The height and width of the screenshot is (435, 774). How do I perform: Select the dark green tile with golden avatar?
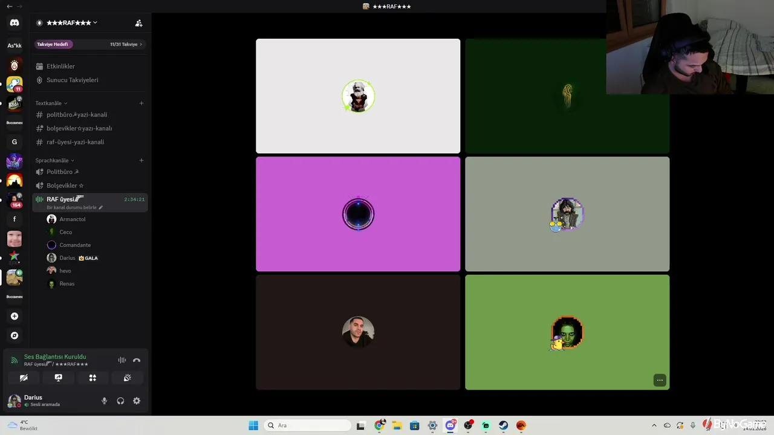pyautogui.click(x=567, y=96)
